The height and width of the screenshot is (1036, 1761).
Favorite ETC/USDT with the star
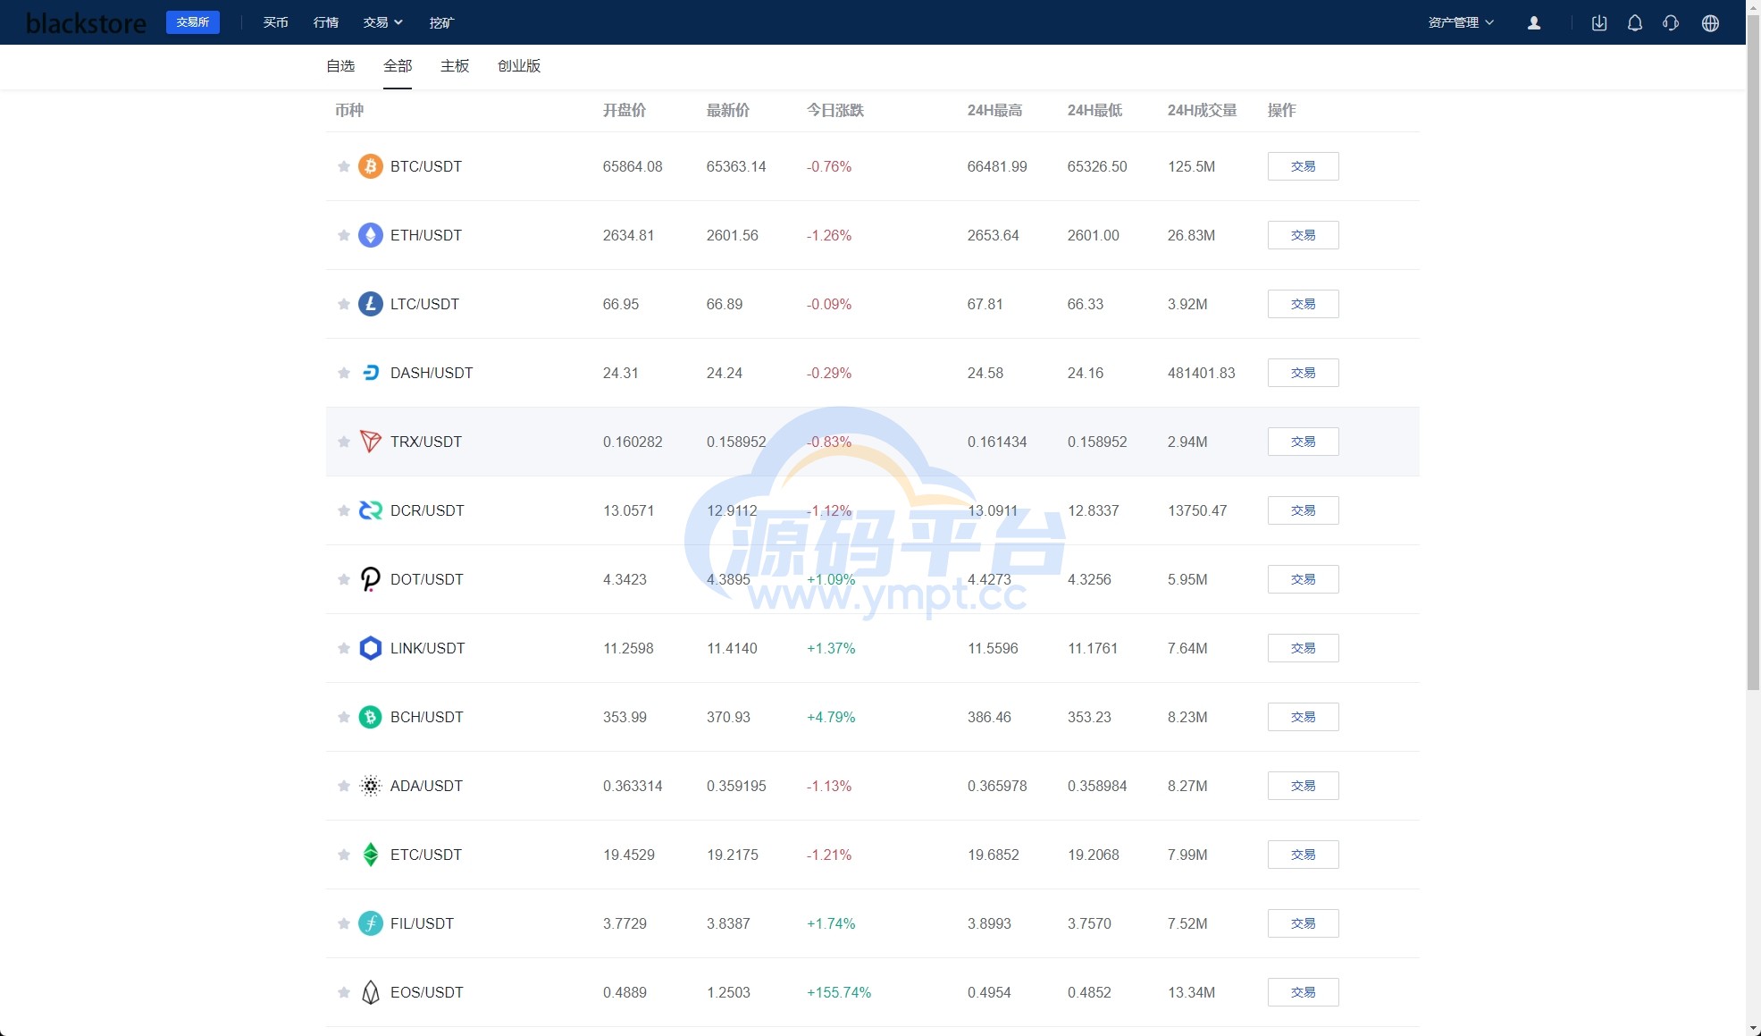[x=343, y=855]
